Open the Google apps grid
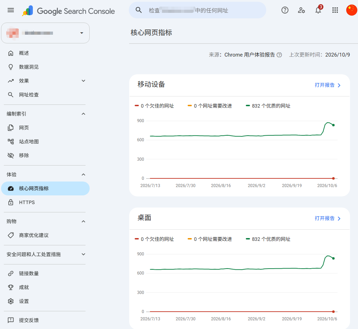The image size is (358, 329). point(335,10)
